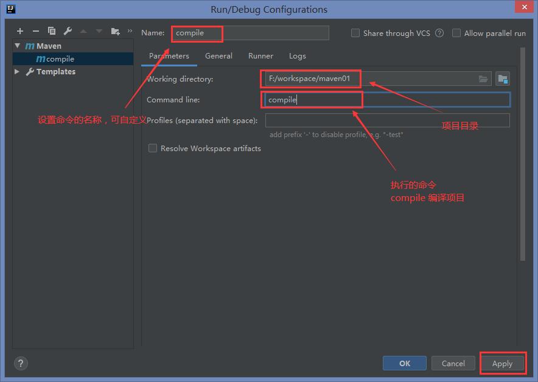Click the folder browse icon in Working directory
The height and width of the screenshot is (382, 538).
click(483, 79)
